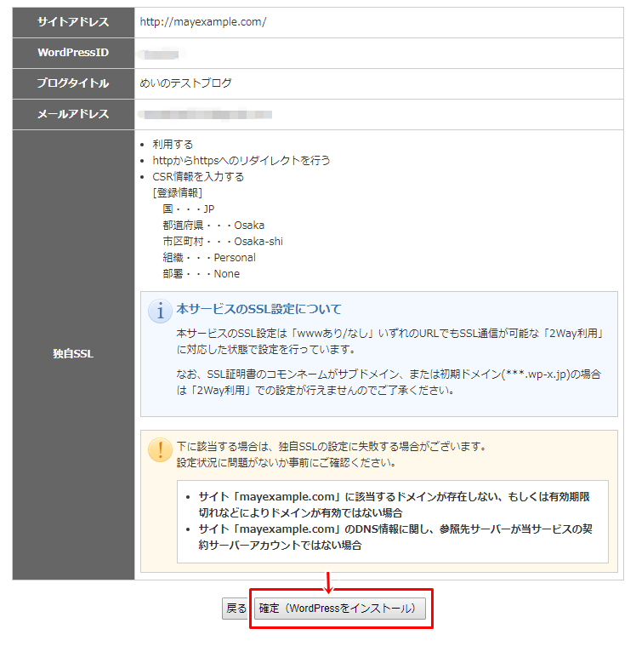The width and height of the screenshot is (636, 646).
Task: Click the サイトアドレス header cell
Action: pyautogui.click(x=73, y=22)
